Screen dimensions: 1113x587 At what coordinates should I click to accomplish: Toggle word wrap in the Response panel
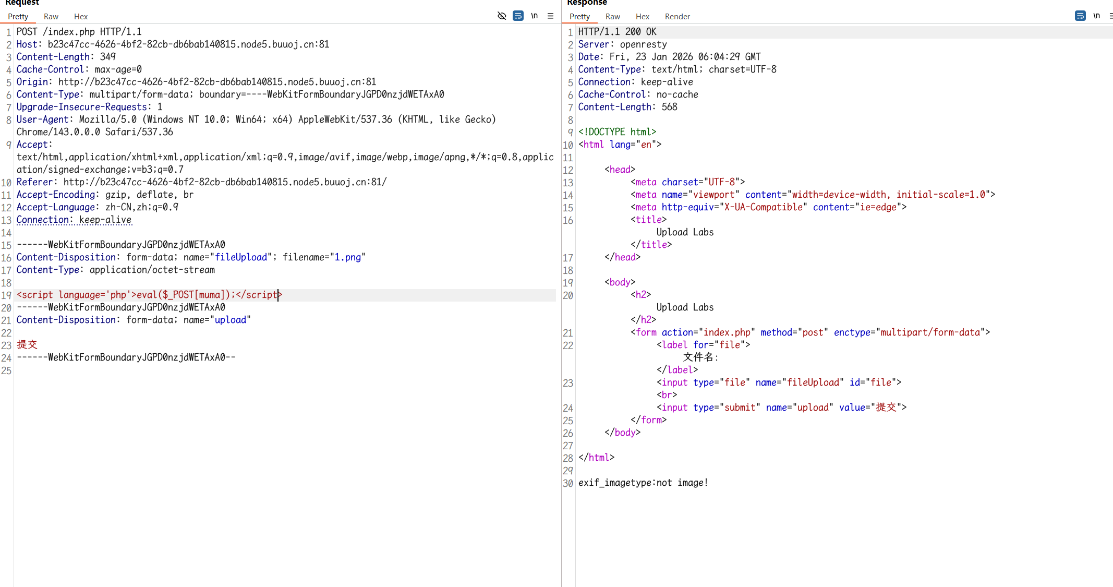click(x=1080, y=16)
